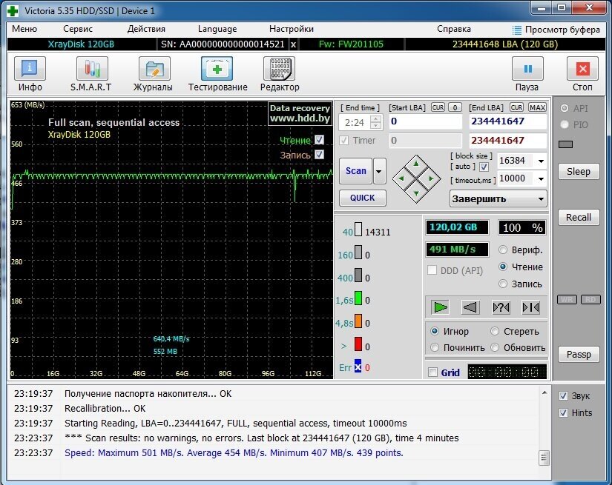Click the Passp button
The height and width of the screenshot is (485, 612).
pos(579,355)
